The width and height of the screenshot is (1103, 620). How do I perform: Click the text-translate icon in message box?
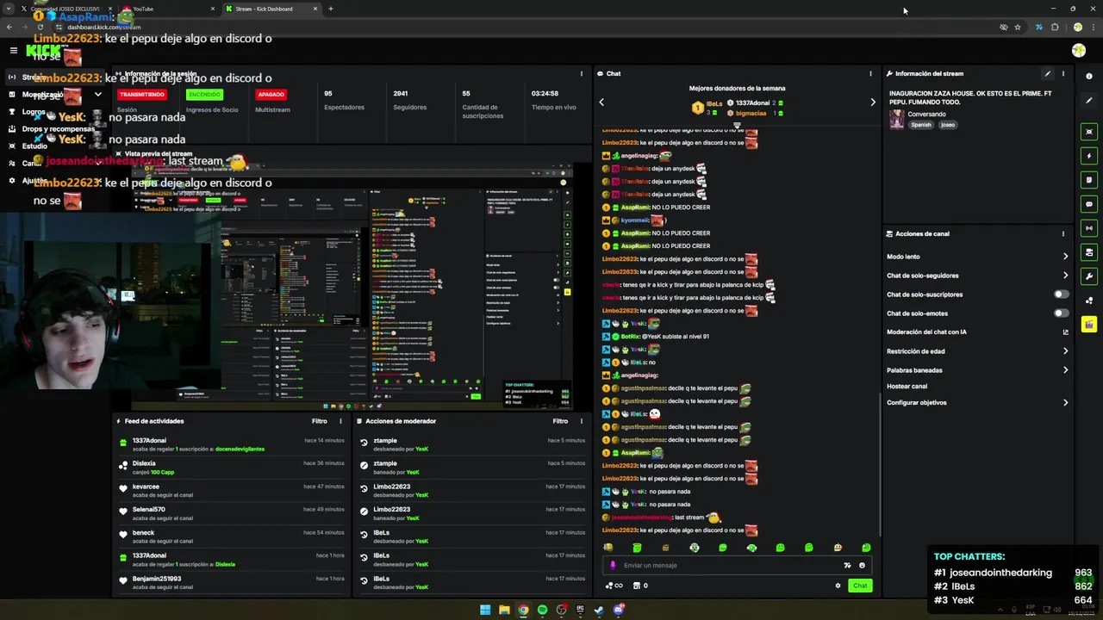tap(847, 566)
